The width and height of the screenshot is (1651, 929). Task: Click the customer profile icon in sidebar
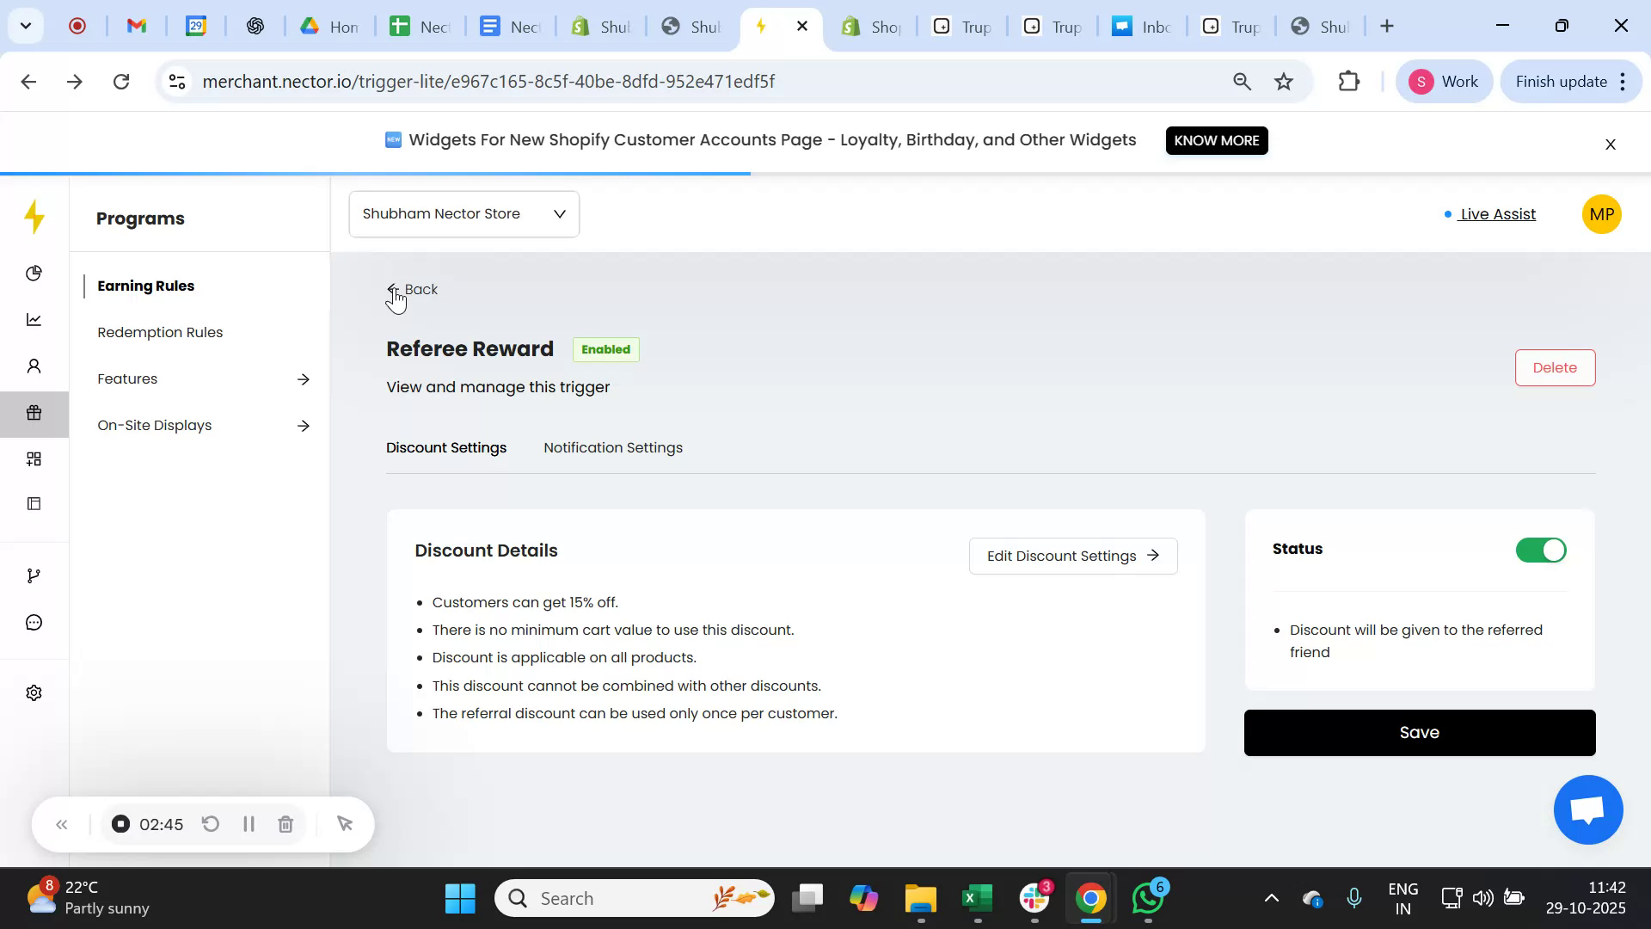point(34,366)
